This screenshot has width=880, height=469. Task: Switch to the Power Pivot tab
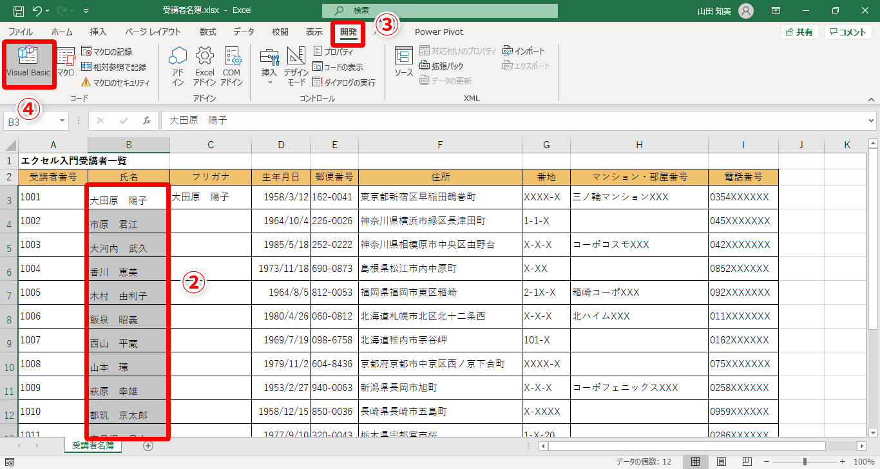point(439,32)
